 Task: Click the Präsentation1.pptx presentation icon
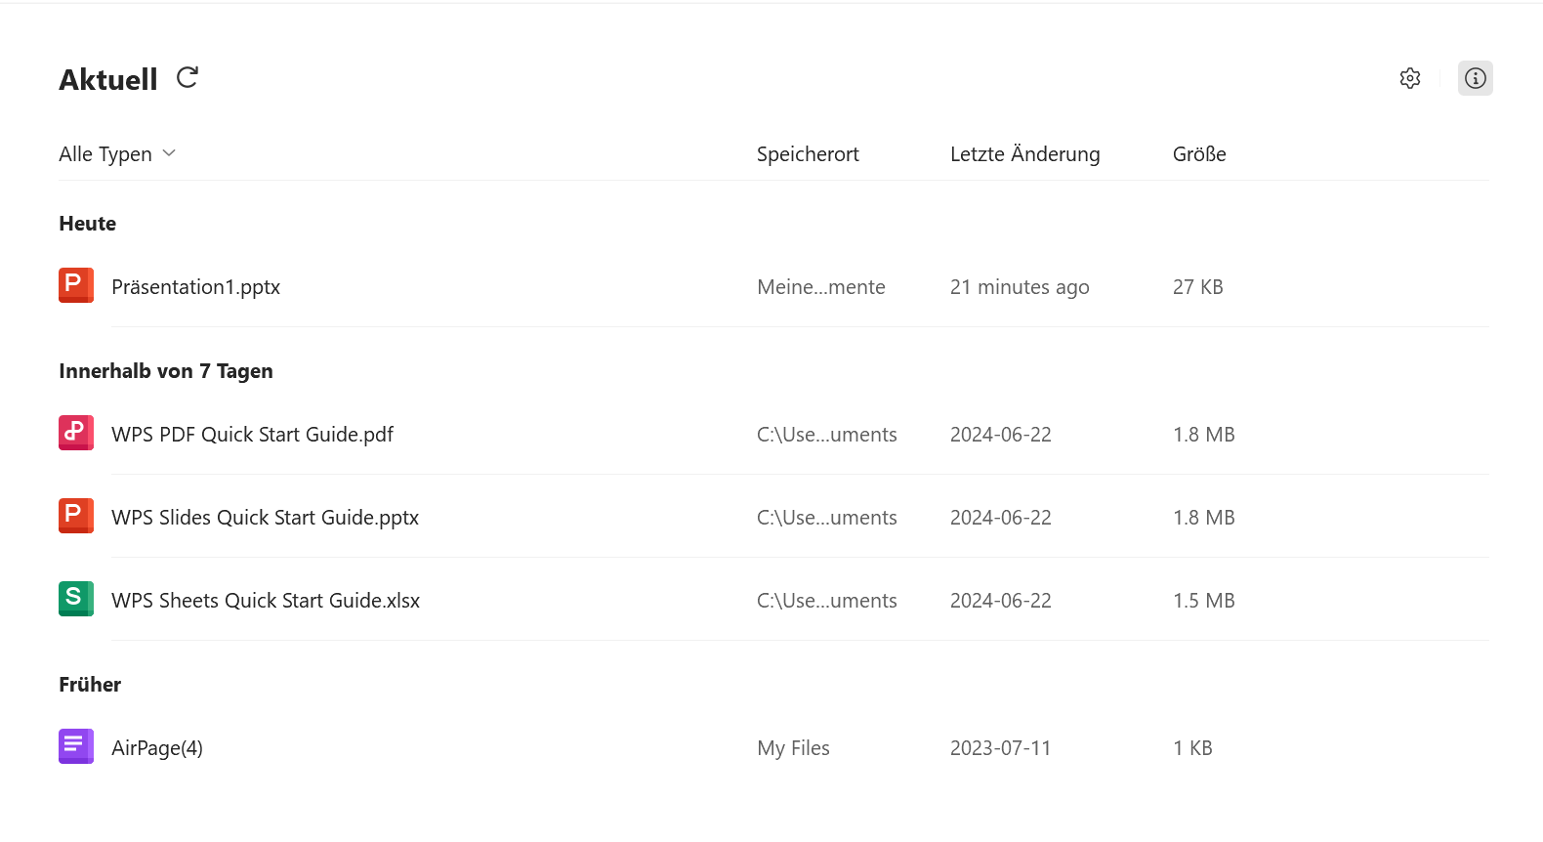[76, 285]
